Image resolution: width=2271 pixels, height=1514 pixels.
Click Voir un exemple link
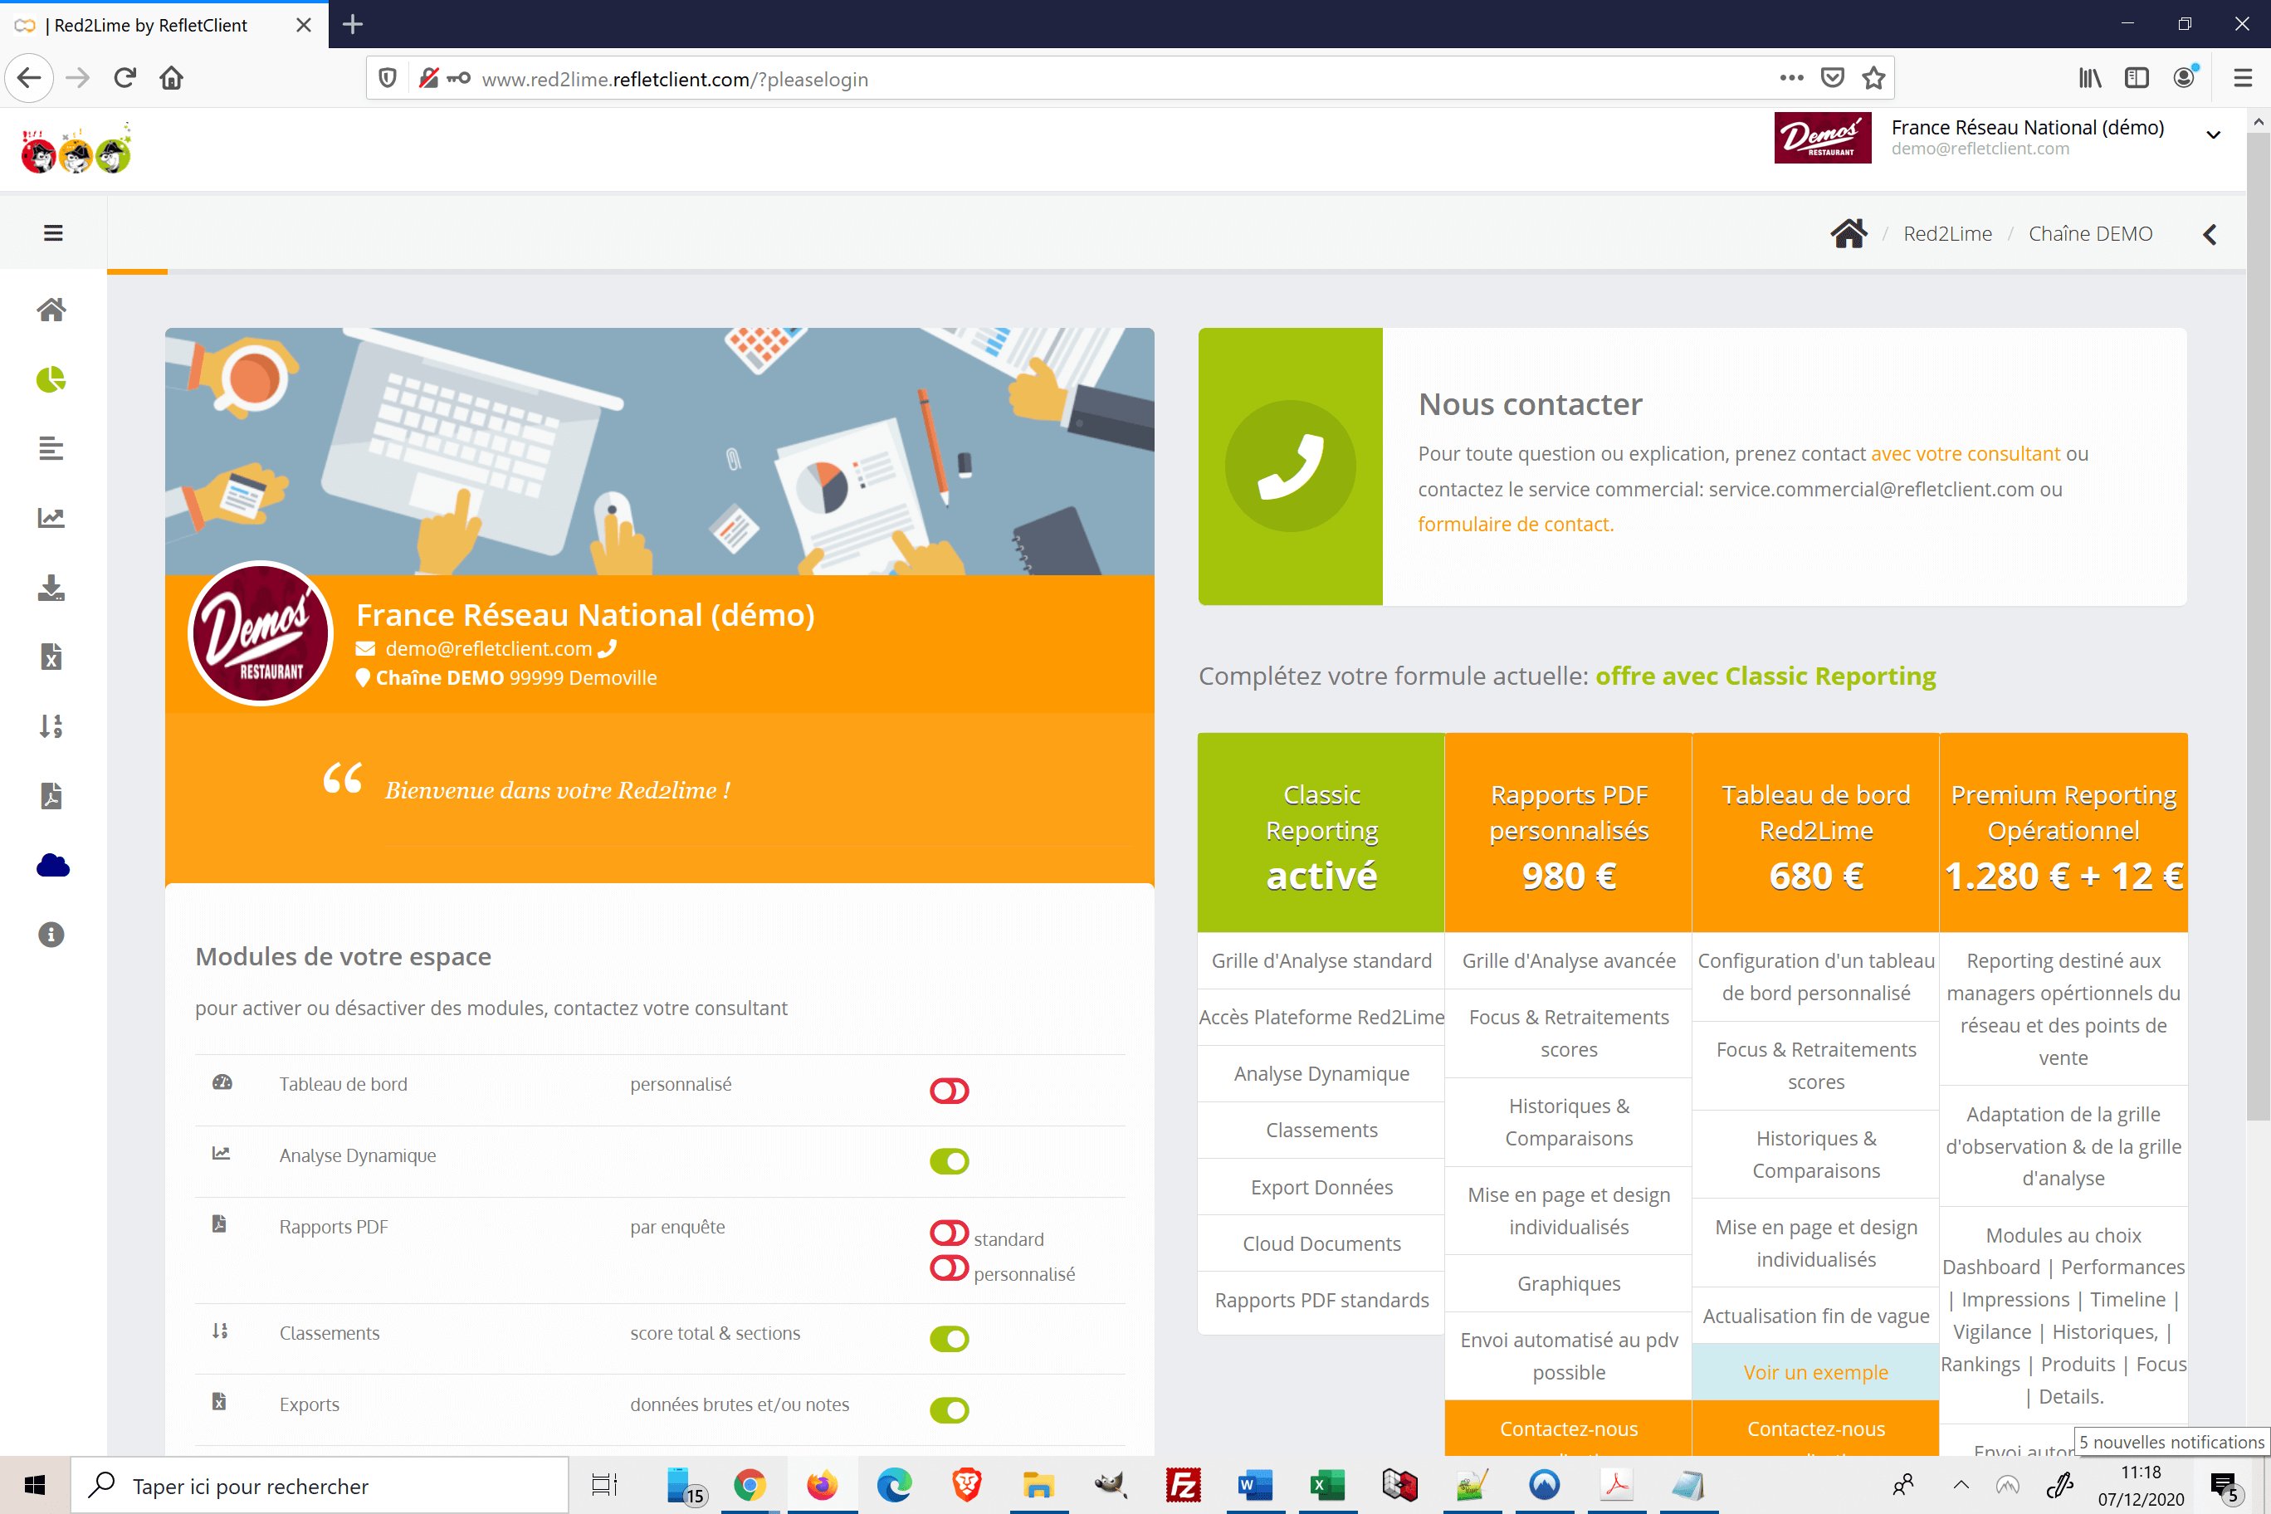click(x=1814, y=1372)
